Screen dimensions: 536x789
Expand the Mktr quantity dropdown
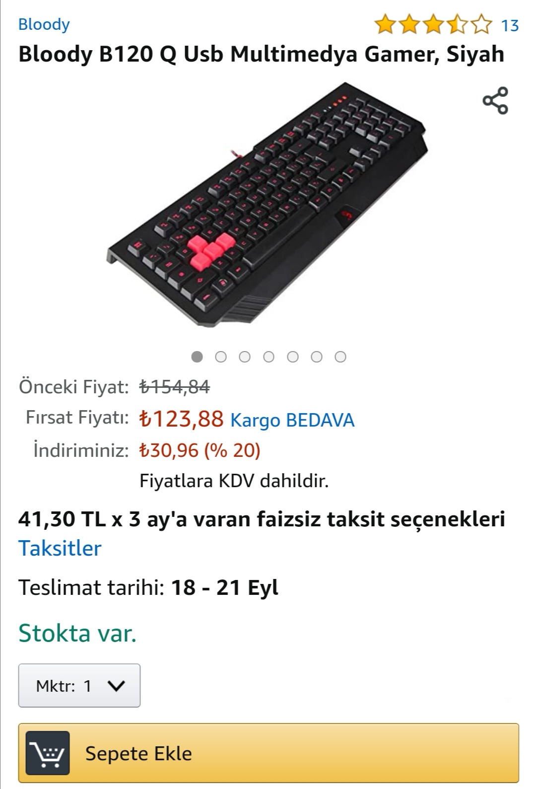click(79, 685)
